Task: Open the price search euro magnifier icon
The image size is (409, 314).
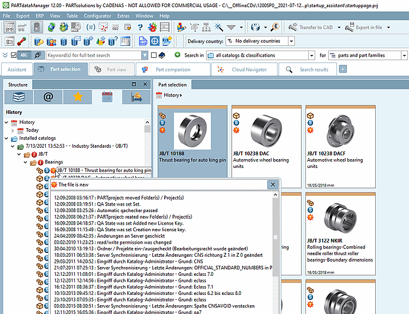Action: [275, 27]
